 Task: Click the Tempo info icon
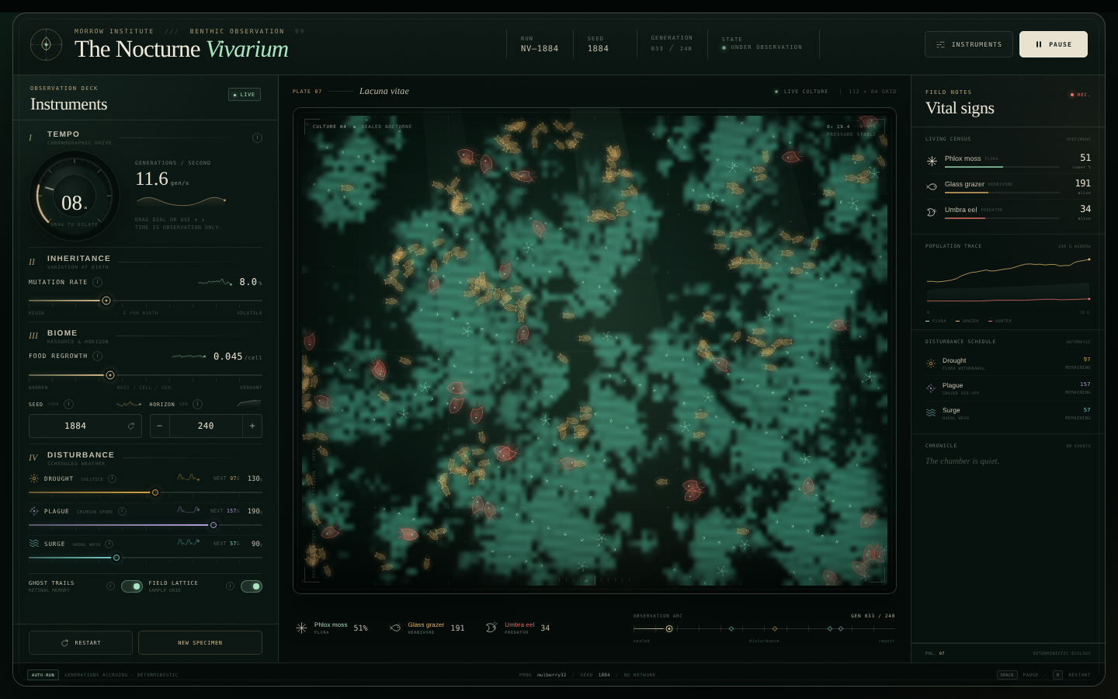pyautogui.click(x=257, y=137)
